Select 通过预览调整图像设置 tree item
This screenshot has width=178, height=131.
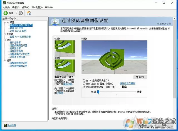pos(21,25)
